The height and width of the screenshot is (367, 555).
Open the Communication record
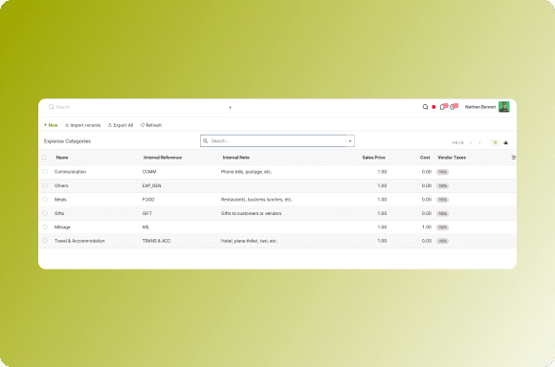(70, 172)
